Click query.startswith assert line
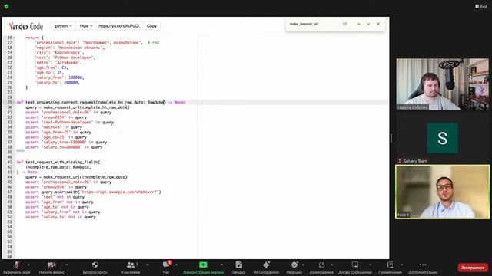Image resolution: width=492 pixels, height=276 pixels. 94,192
